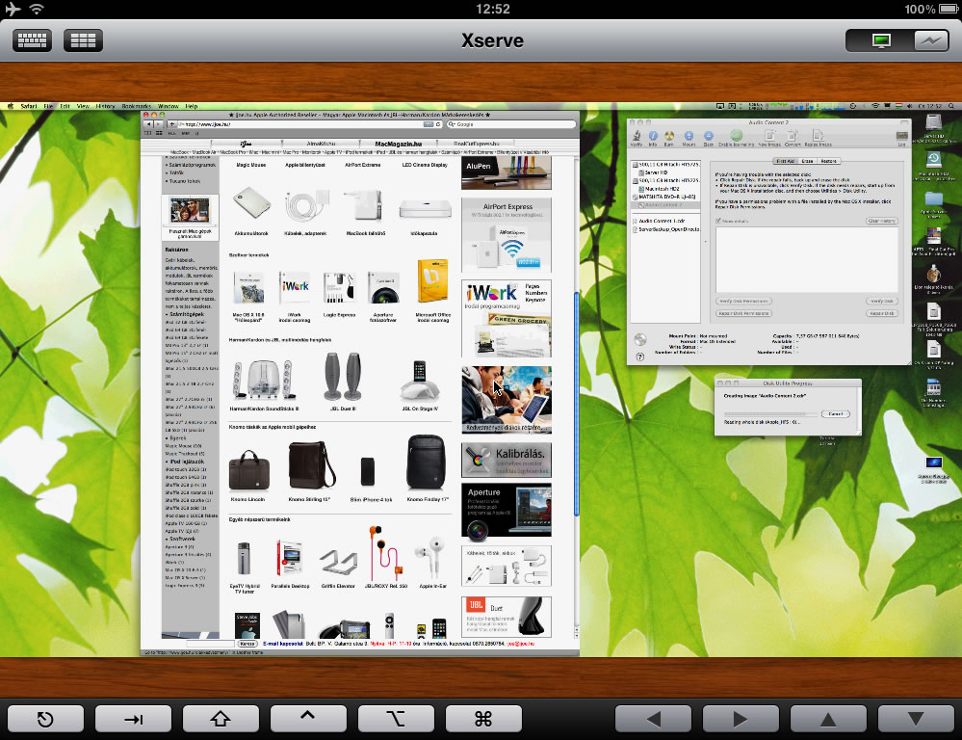Open the Safari menu
Viewport: 962px width, 740px height.
(28, 106)
